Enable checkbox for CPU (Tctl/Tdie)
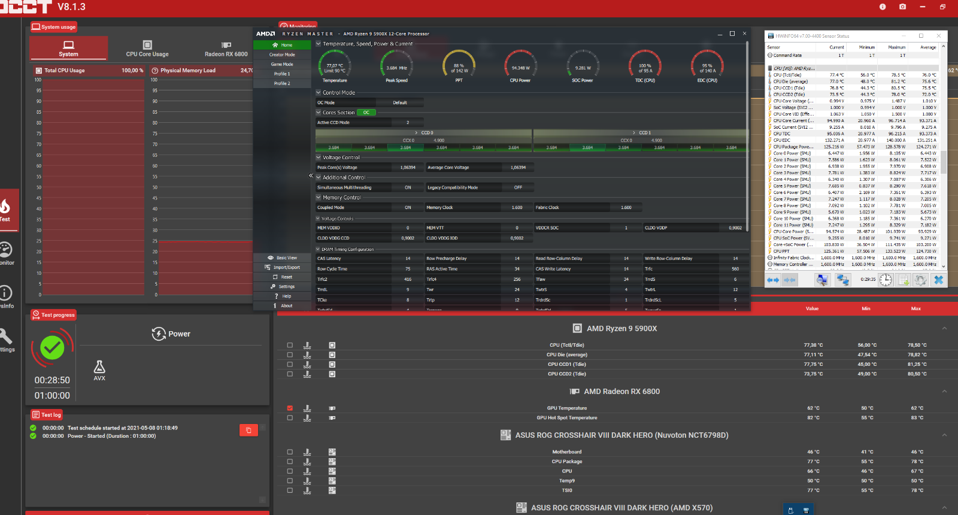958x515 pixels. click(x=290, y=345)
